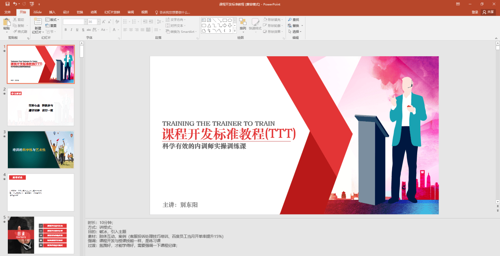Open the Section (节) dropdown

click(x=50, y=32)
